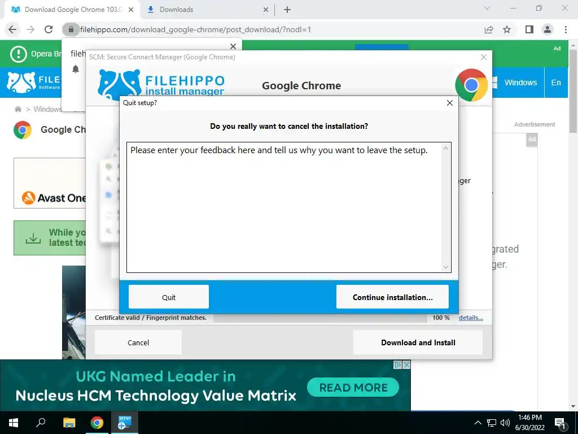Open the Chrome profile menu

click(x=548, y=29)
